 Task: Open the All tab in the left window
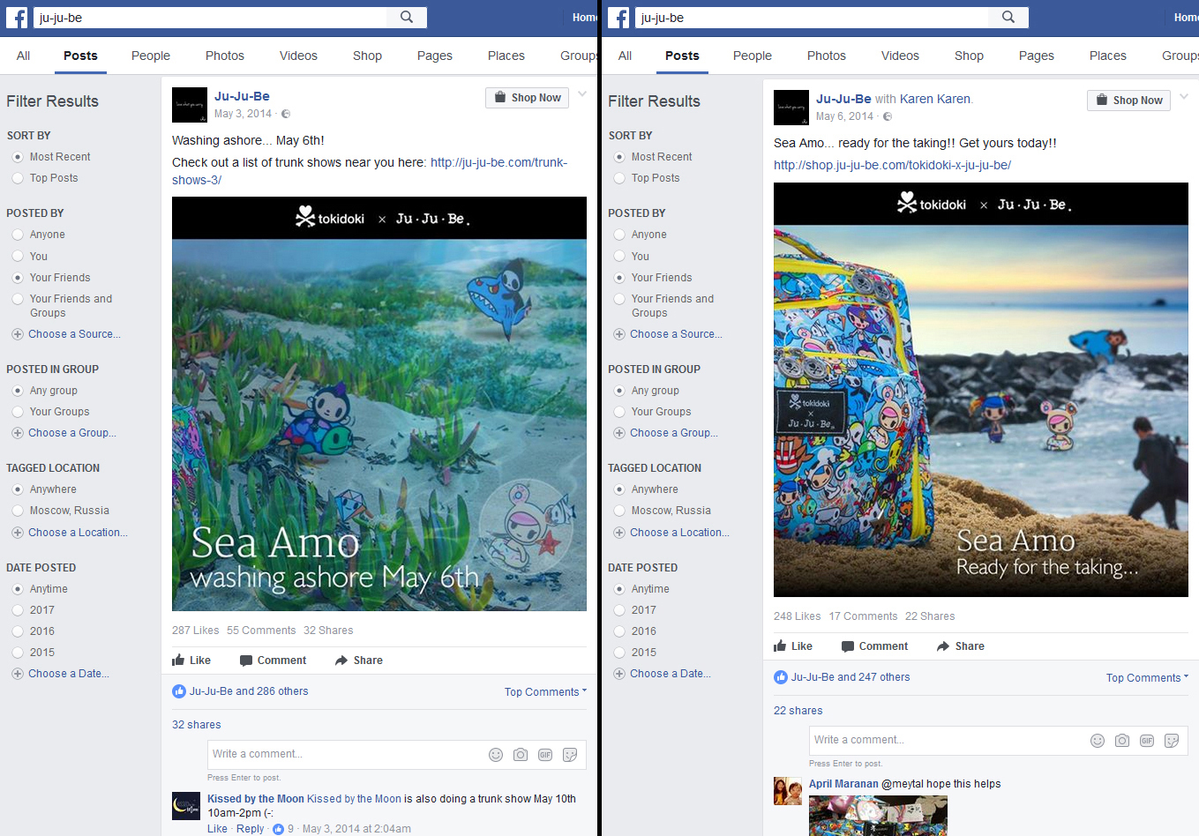[x=24, y=56]
